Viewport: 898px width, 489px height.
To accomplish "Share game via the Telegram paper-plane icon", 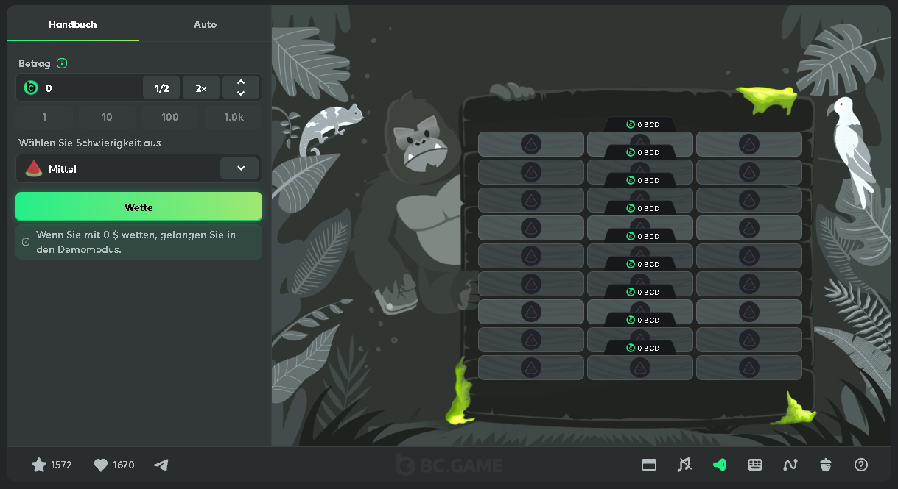I will pyautogui.click(x=161, y=465).
